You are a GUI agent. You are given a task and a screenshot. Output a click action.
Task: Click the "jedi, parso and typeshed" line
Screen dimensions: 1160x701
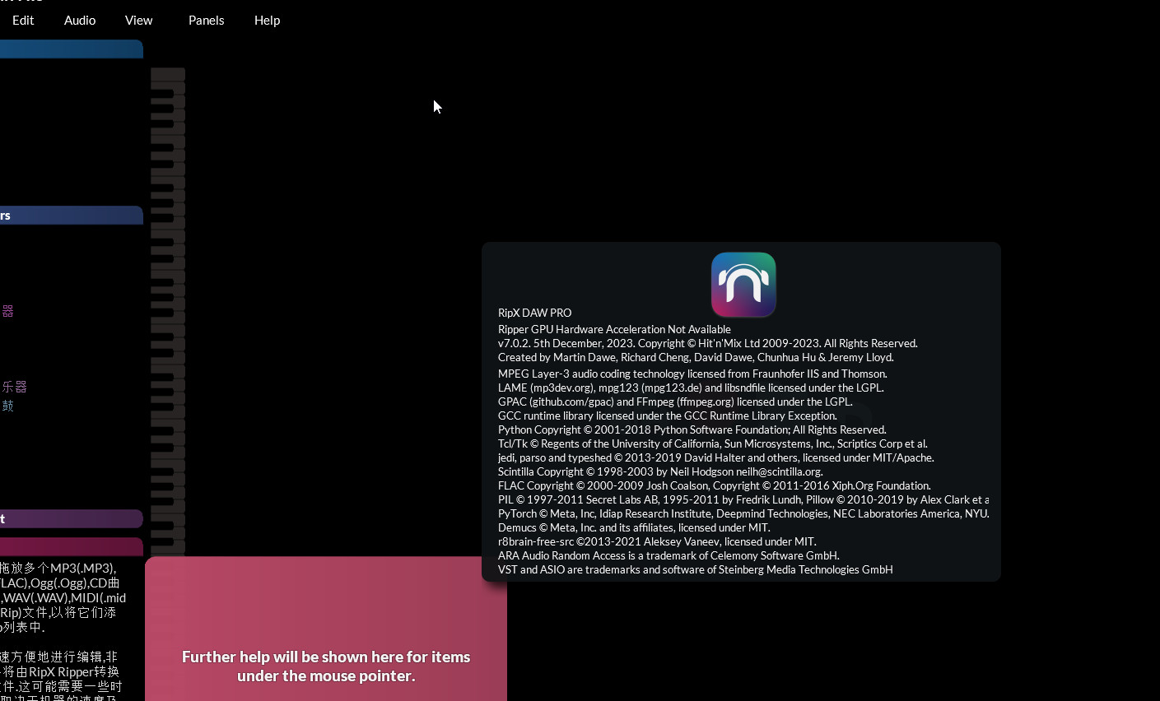(716, 457)
